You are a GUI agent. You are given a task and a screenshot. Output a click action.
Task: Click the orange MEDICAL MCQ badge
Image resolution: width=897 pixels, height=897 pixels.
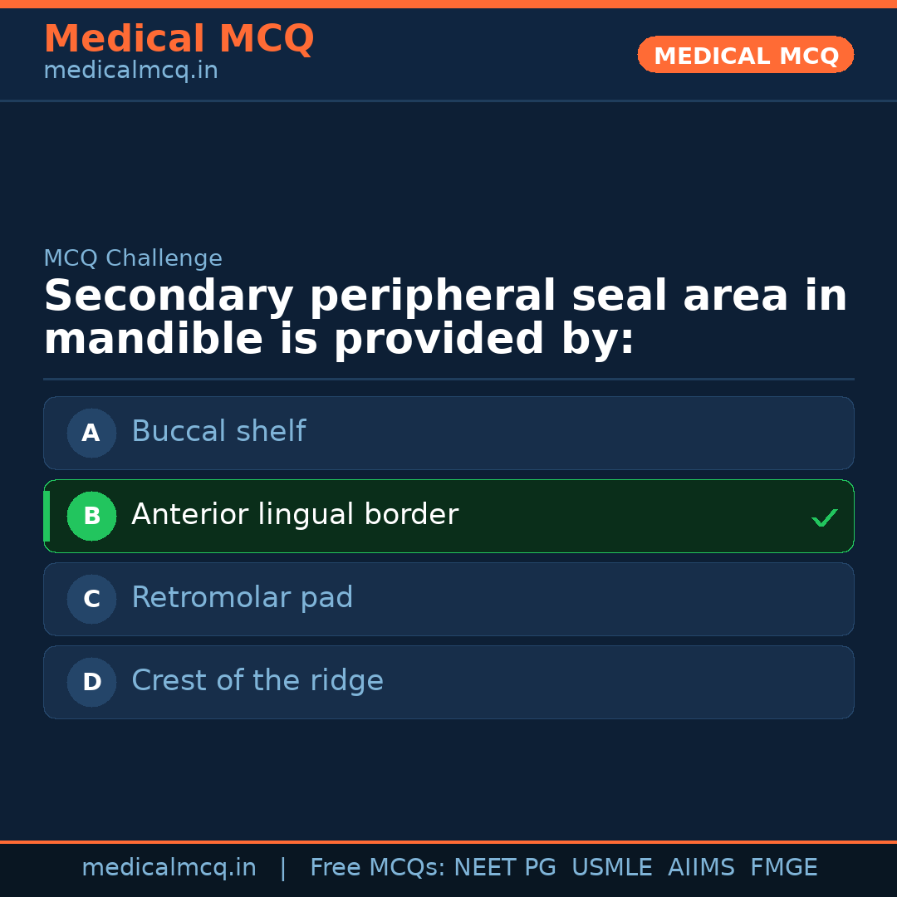coord(745,56)
